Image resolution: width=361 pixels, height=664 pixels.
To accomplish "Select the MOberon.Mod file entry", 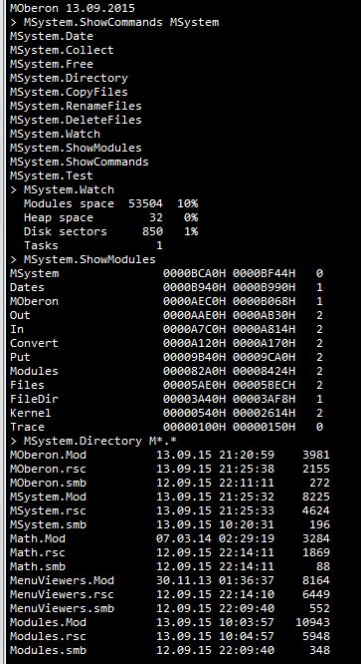I will (170, 456).
